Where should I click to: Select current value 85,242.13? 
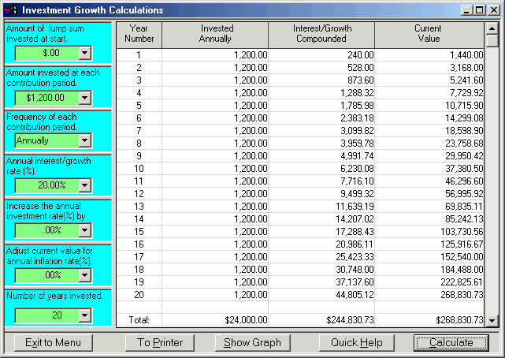(x=429, y=218)
